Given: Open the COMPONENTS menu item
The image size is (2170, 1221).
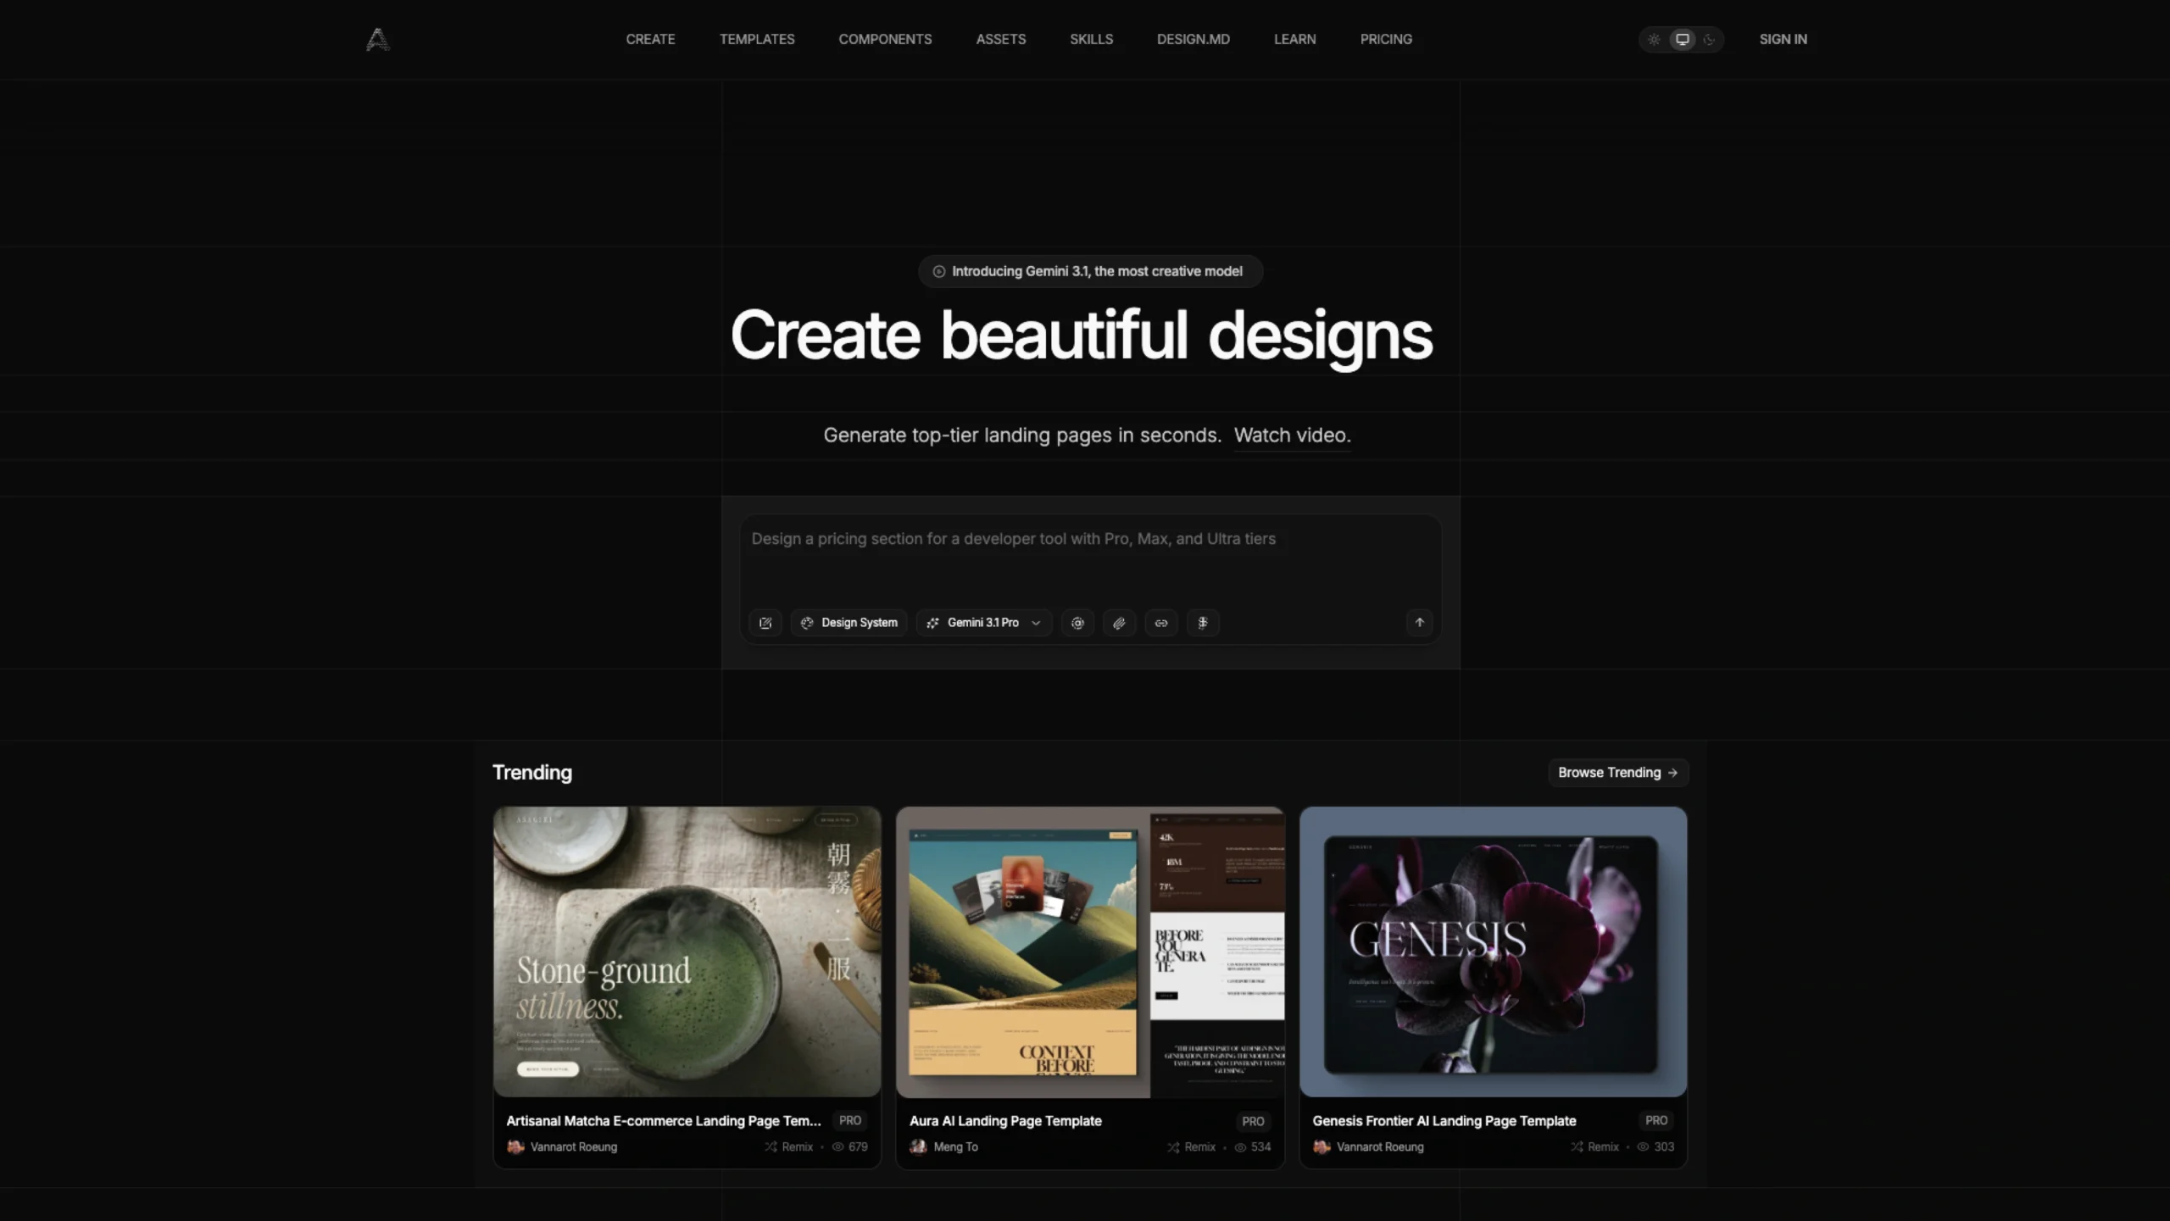Looking at the screenshot, I should pos(885,39).
